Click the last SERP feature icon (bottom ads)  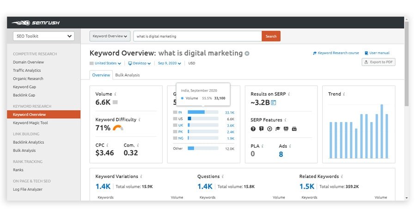pyautogui.click(x=294, y=129)
